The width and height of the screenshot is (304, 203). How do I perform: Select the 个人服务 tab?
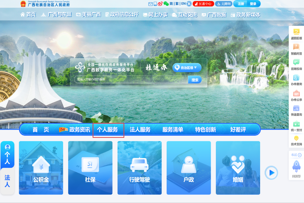pyautogui.click(x=108, y=130)
